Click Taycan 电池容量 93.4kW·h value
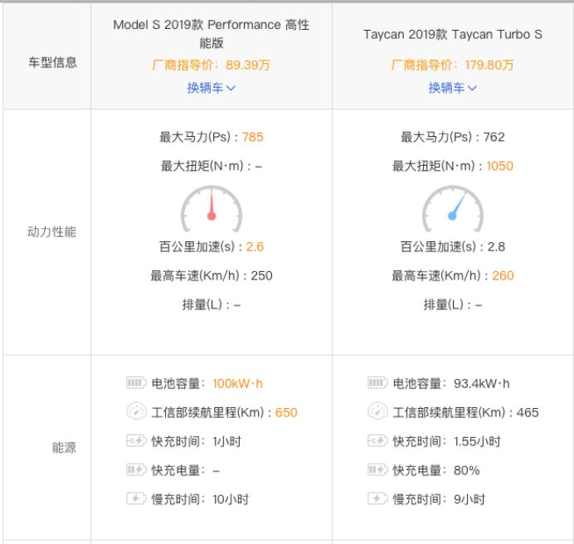This screenshot has height=544, width=574. point(481,384)
